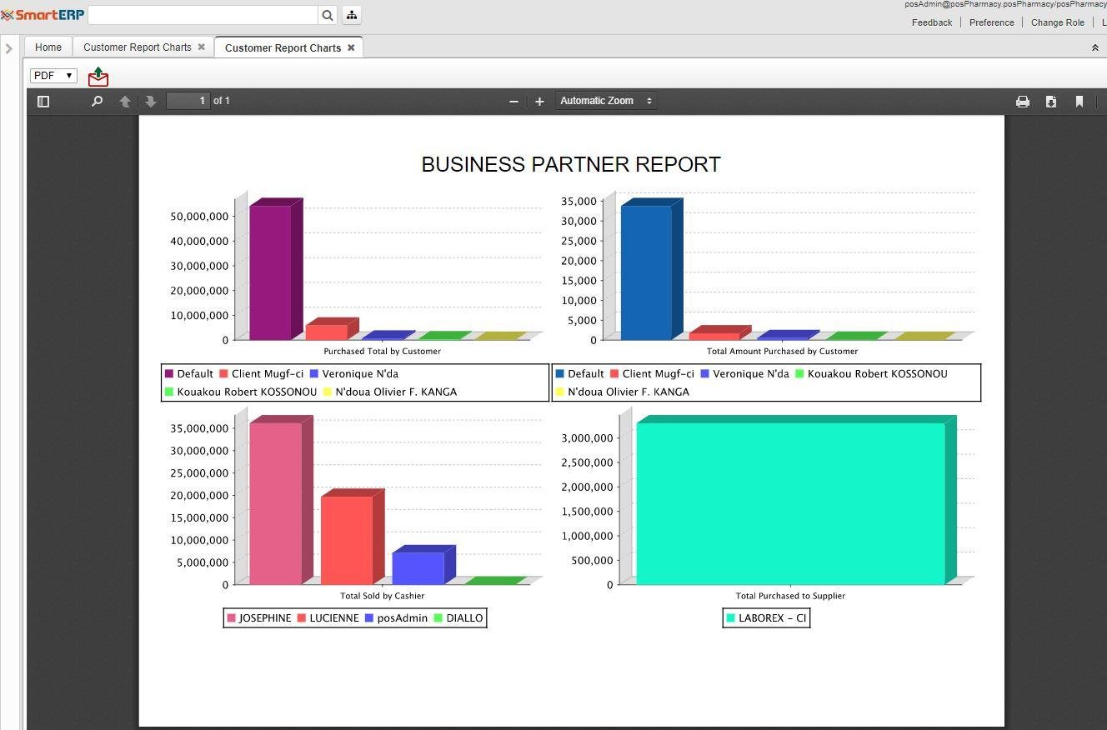Click the page number input field
1107x730 pixels.
[x=188, y=100]
